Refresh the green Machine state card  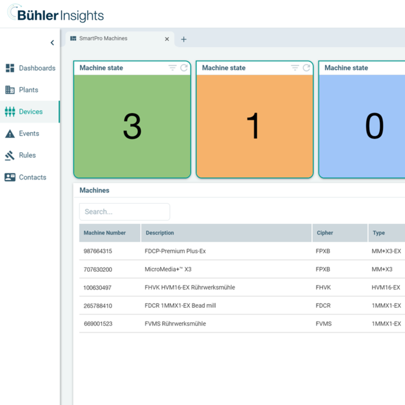(x=184, y=68)
